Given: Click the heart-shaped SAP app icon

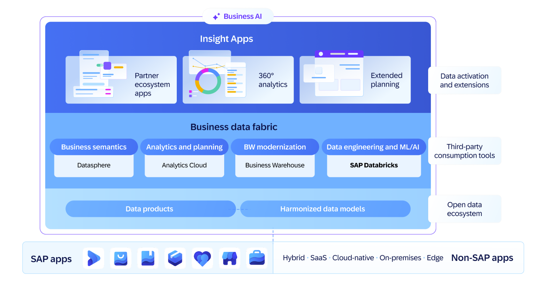Looking at the screenshot, I should click(x=202, y=258).
